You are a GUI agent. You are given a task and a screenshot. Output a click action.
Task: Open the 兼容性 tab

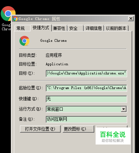[59, 28]
